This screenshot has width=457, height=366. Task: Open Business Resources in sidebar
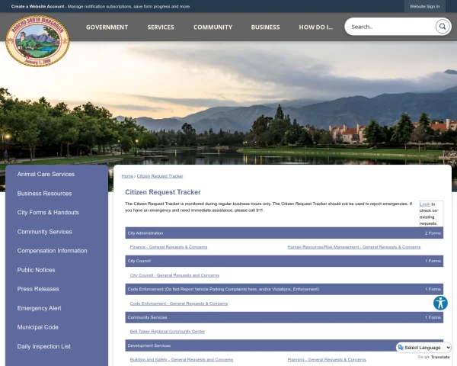tap(44, 194)
